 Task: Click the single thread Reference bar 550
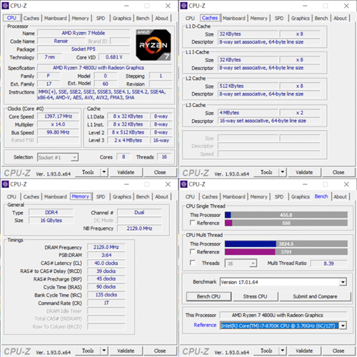tap(286, 223)
